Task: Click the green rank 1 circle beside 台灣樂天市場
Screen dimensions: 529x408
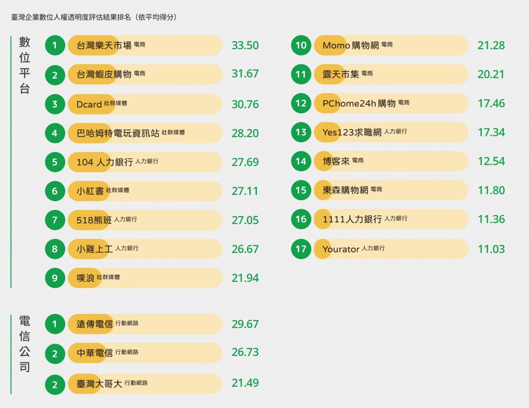Action: (55, 46)
